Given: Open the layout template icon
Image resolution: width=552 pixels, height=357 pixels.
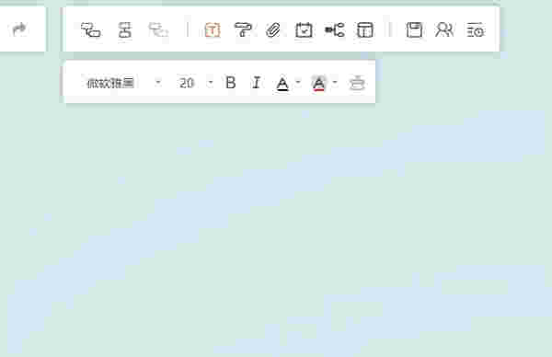Looking at the screenshot, I should click(x=365, y=30).
